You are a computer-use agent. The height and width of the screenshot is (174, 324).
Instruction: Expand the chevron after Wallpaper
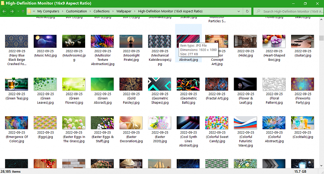coord(134,11)
